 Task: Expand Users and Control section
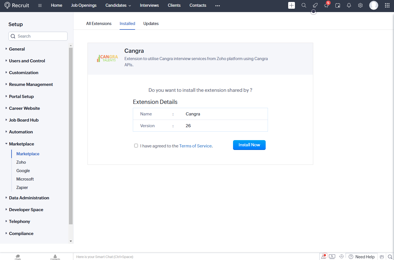click(x=27, y=61)
